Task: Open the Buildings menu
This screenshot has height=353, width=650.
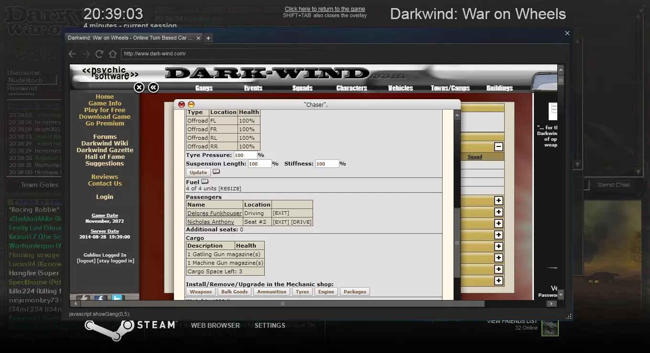Action: click(499, 88)
